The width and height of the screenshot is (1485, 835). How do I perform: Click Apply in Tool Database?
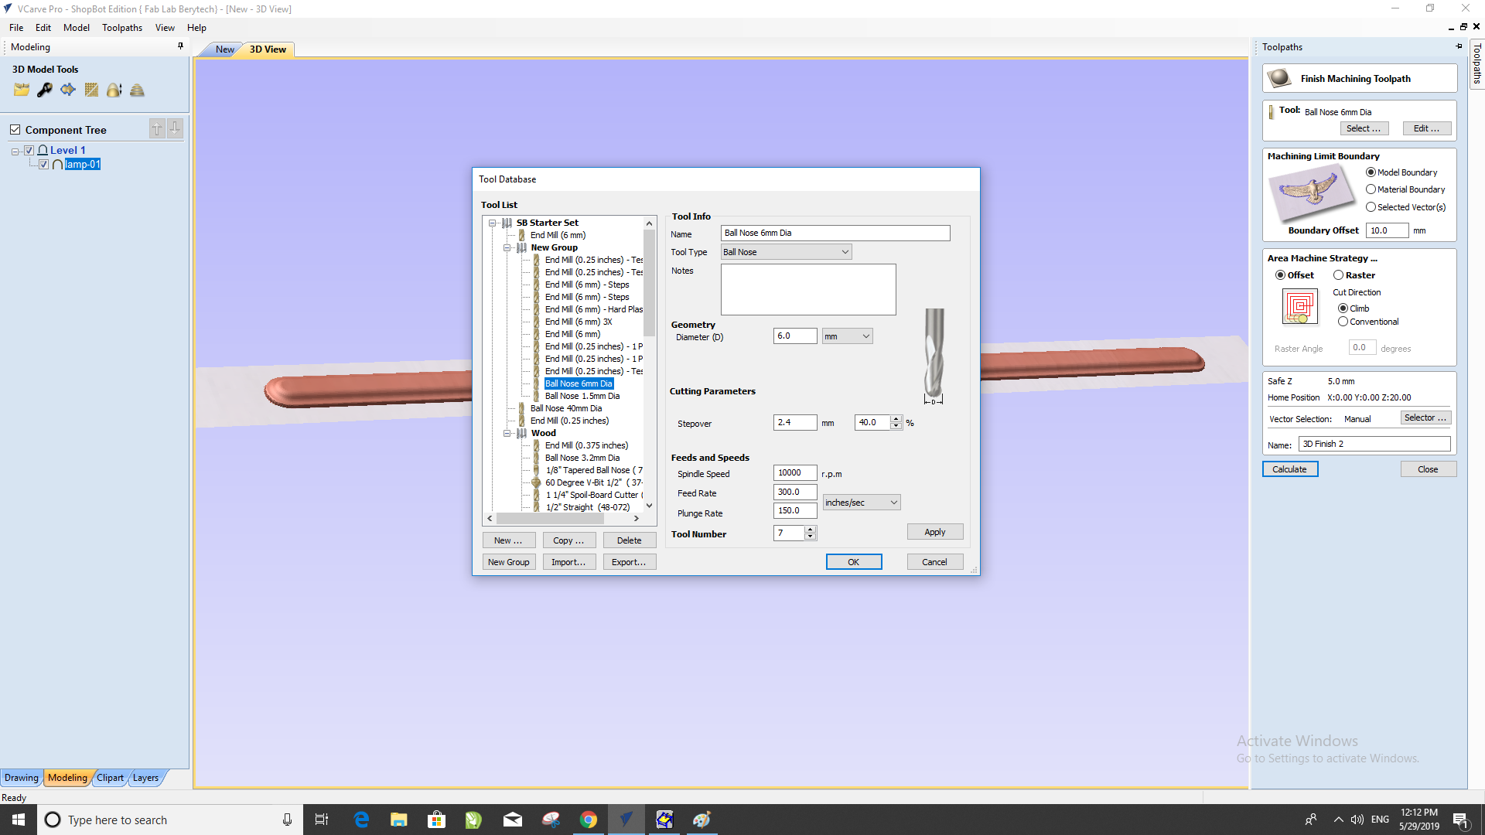(x=934, y=532)
